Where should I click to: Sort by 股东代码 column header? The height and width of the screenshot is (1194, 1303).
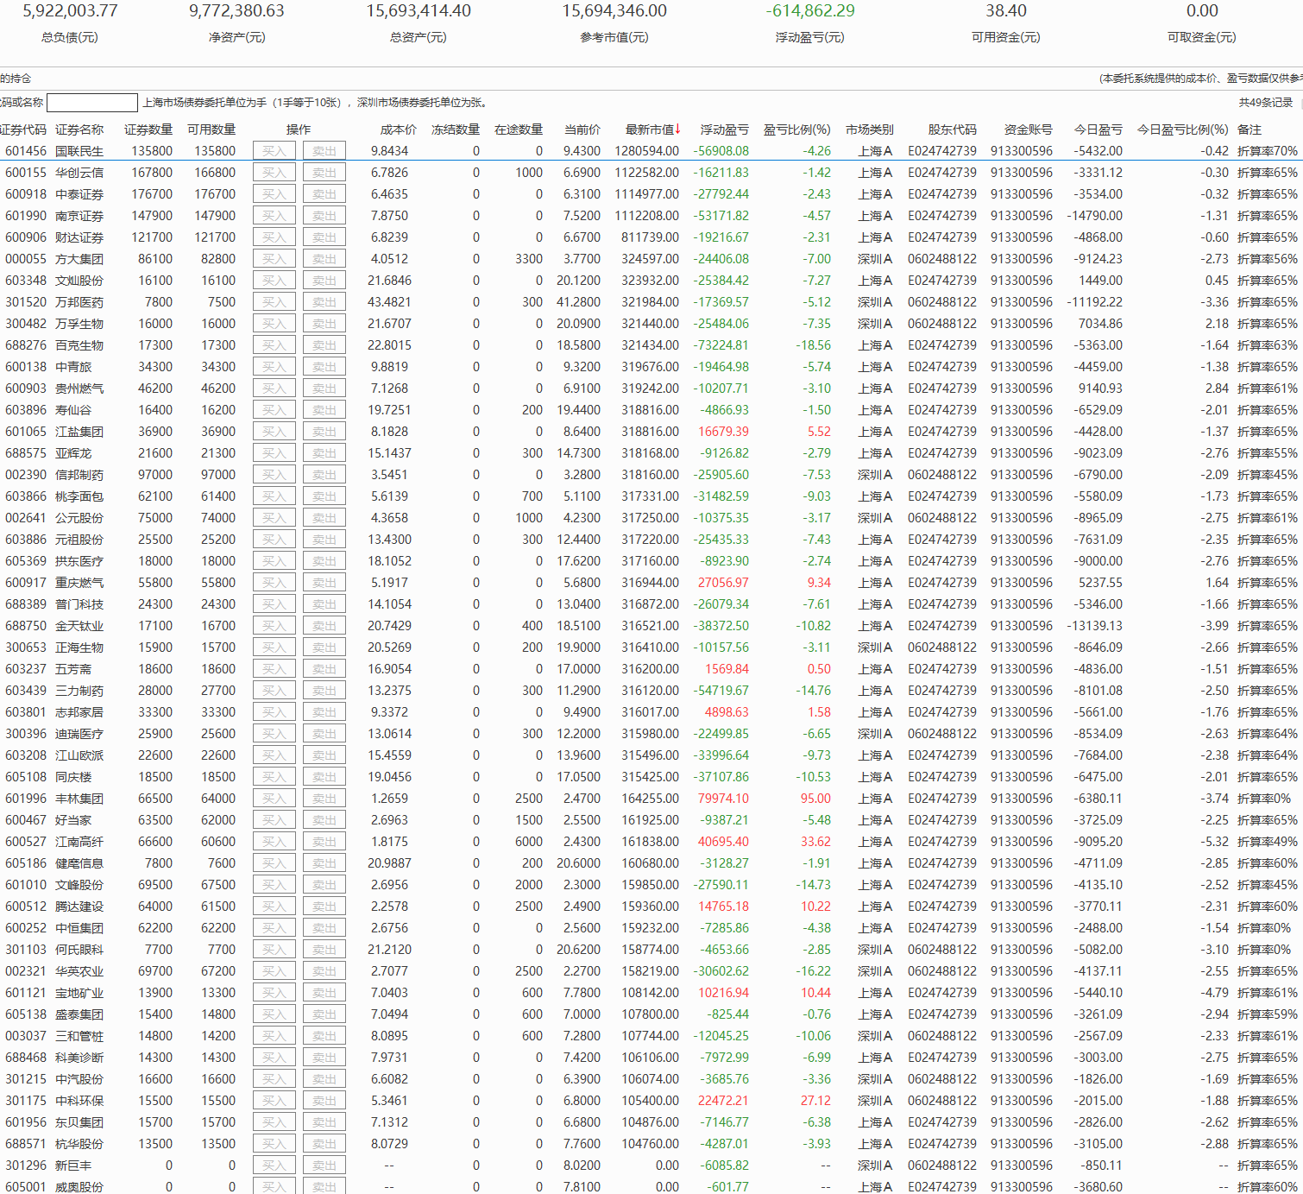[x=953, y=130]
